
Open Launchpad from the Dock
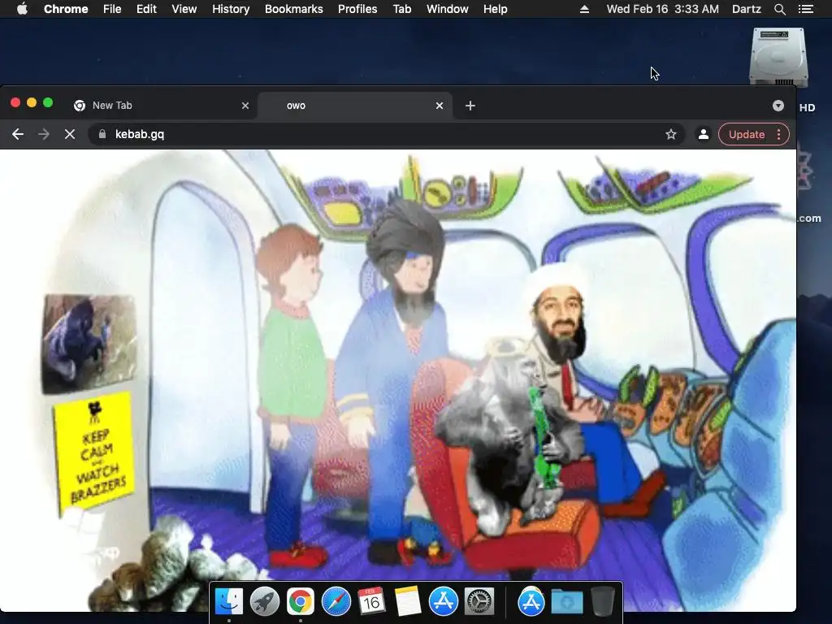coord(265,602)
